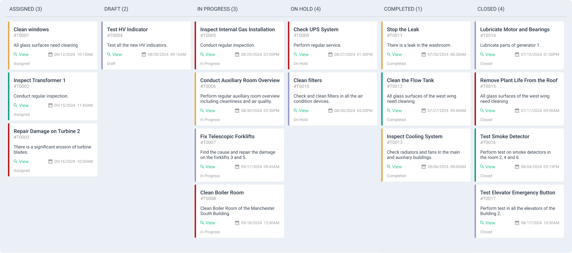Click the Conduct Auxiliary Room Overview title

[240, 80]
